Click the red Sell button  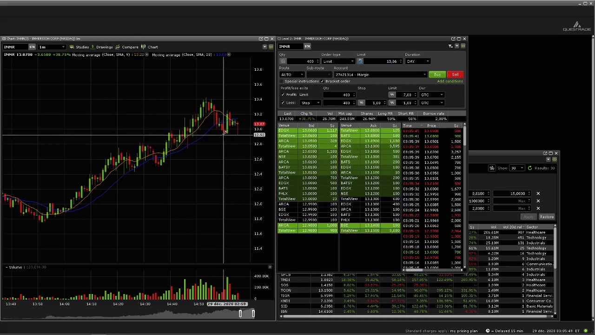(x=455, y=74)
